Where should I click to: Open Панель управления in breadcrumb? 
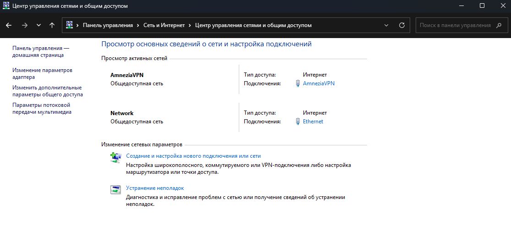[x=108, y=25]
